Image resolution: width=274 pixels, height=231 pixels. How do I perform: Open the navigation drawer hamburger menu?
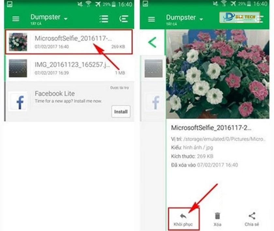point(15,19)
